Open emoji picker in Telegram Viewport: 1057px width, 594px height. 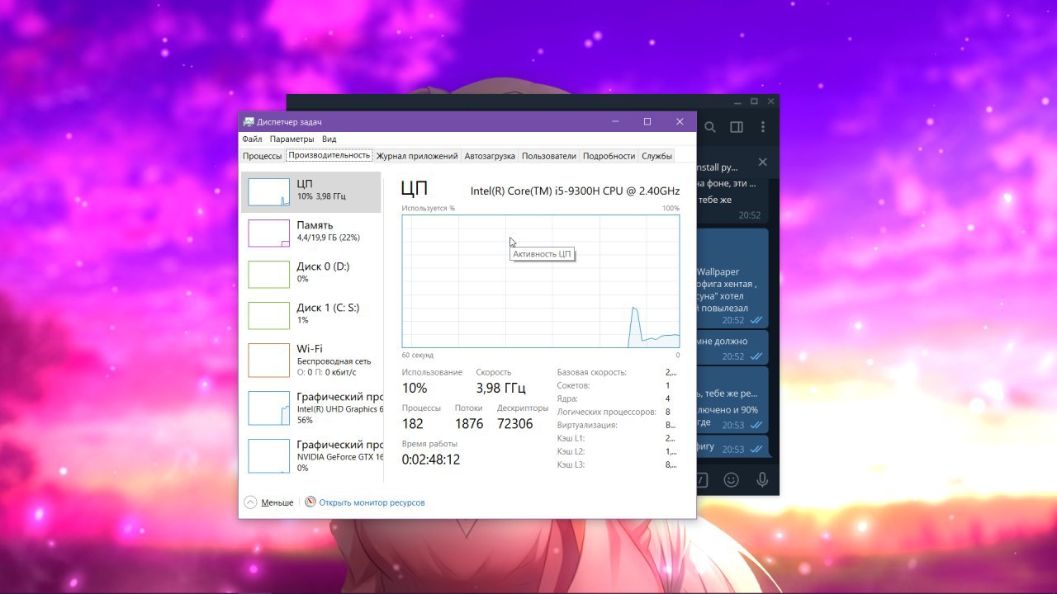point(731,479)
